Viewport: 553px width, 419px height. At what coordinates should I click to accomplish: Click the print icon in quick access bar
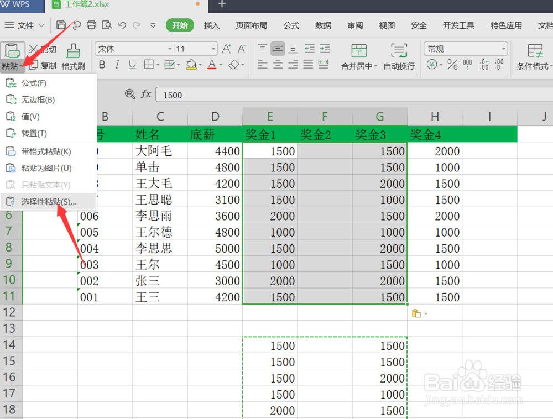pyautogui.click(x=91, y=25)
